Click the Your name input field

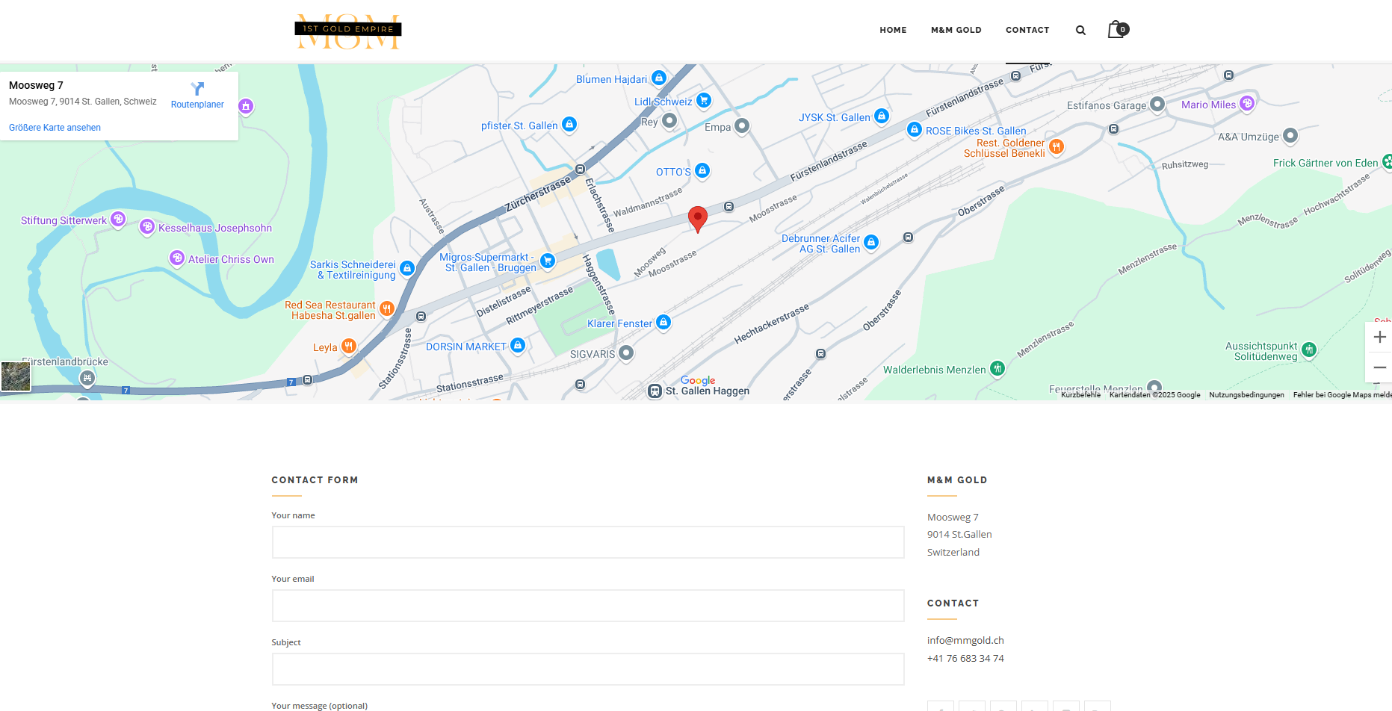click(588, 542)
